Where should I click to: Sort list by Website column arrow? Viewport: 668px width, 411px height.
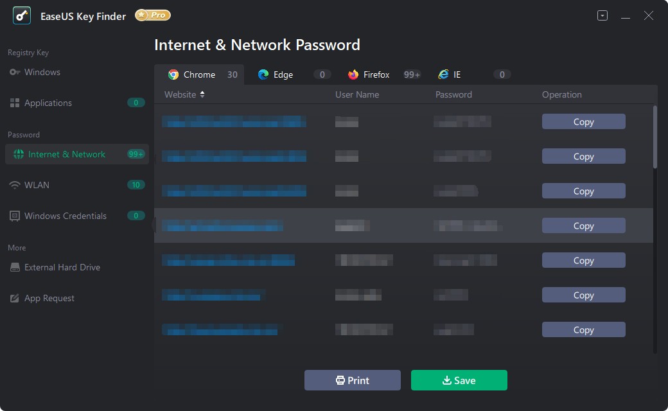[202, 94]
